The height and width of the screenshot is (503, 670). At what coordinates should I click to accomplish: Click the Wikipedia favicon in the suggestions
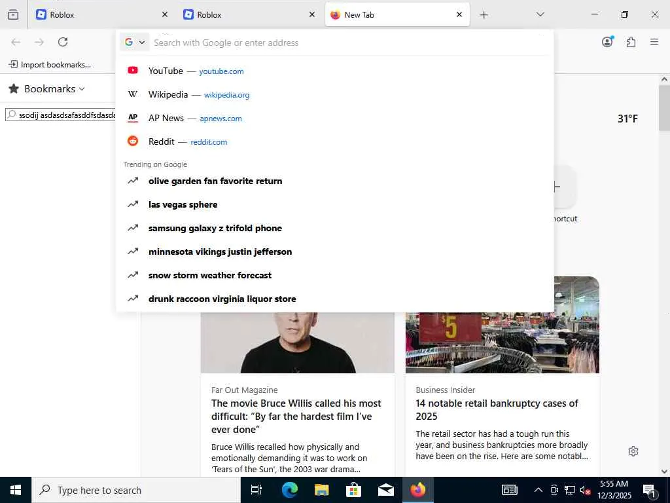pyautogui.click(x=133, y=94)
